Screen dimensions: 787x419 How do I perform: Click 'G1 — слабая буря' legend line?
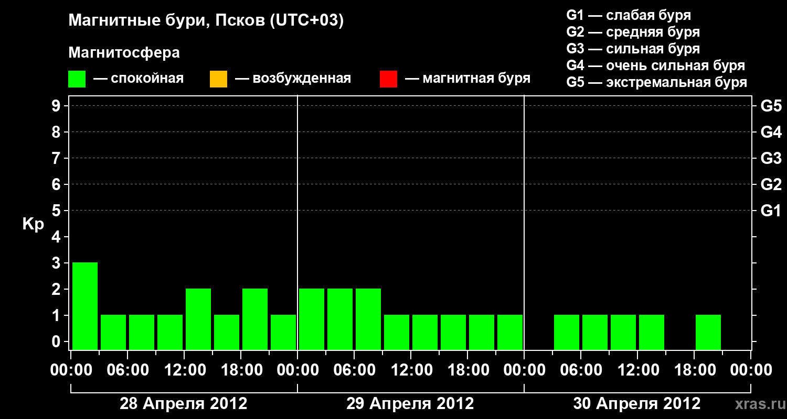629,15
